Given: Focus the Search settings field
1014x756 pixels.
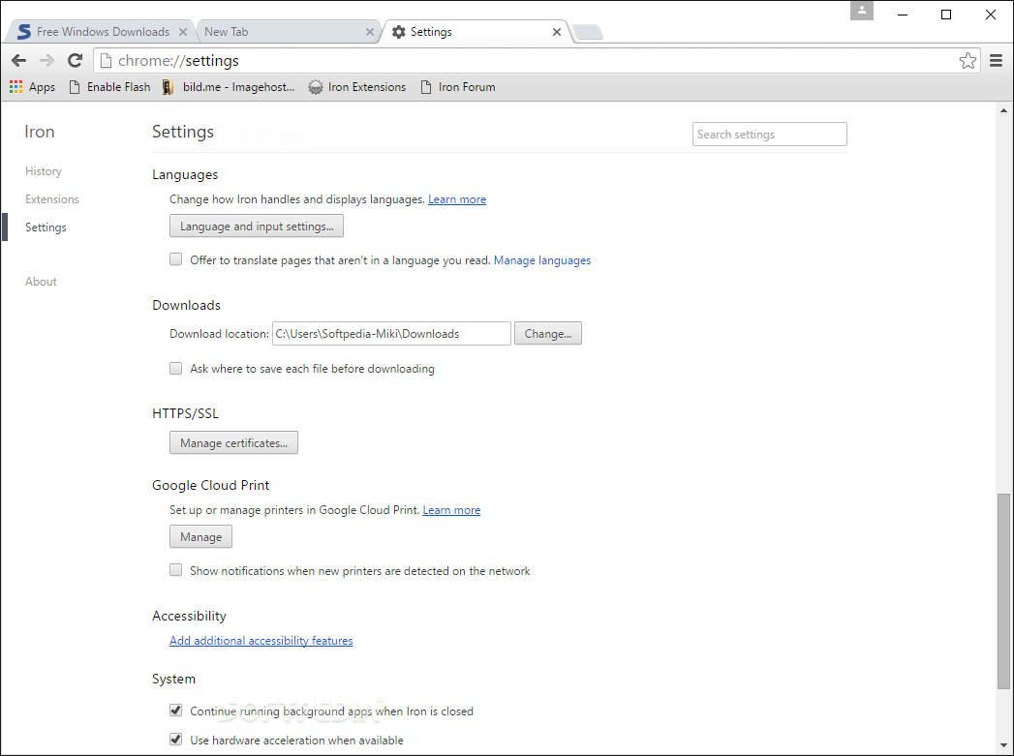Looking at the screenshot, I should click(x=770, y=135).
